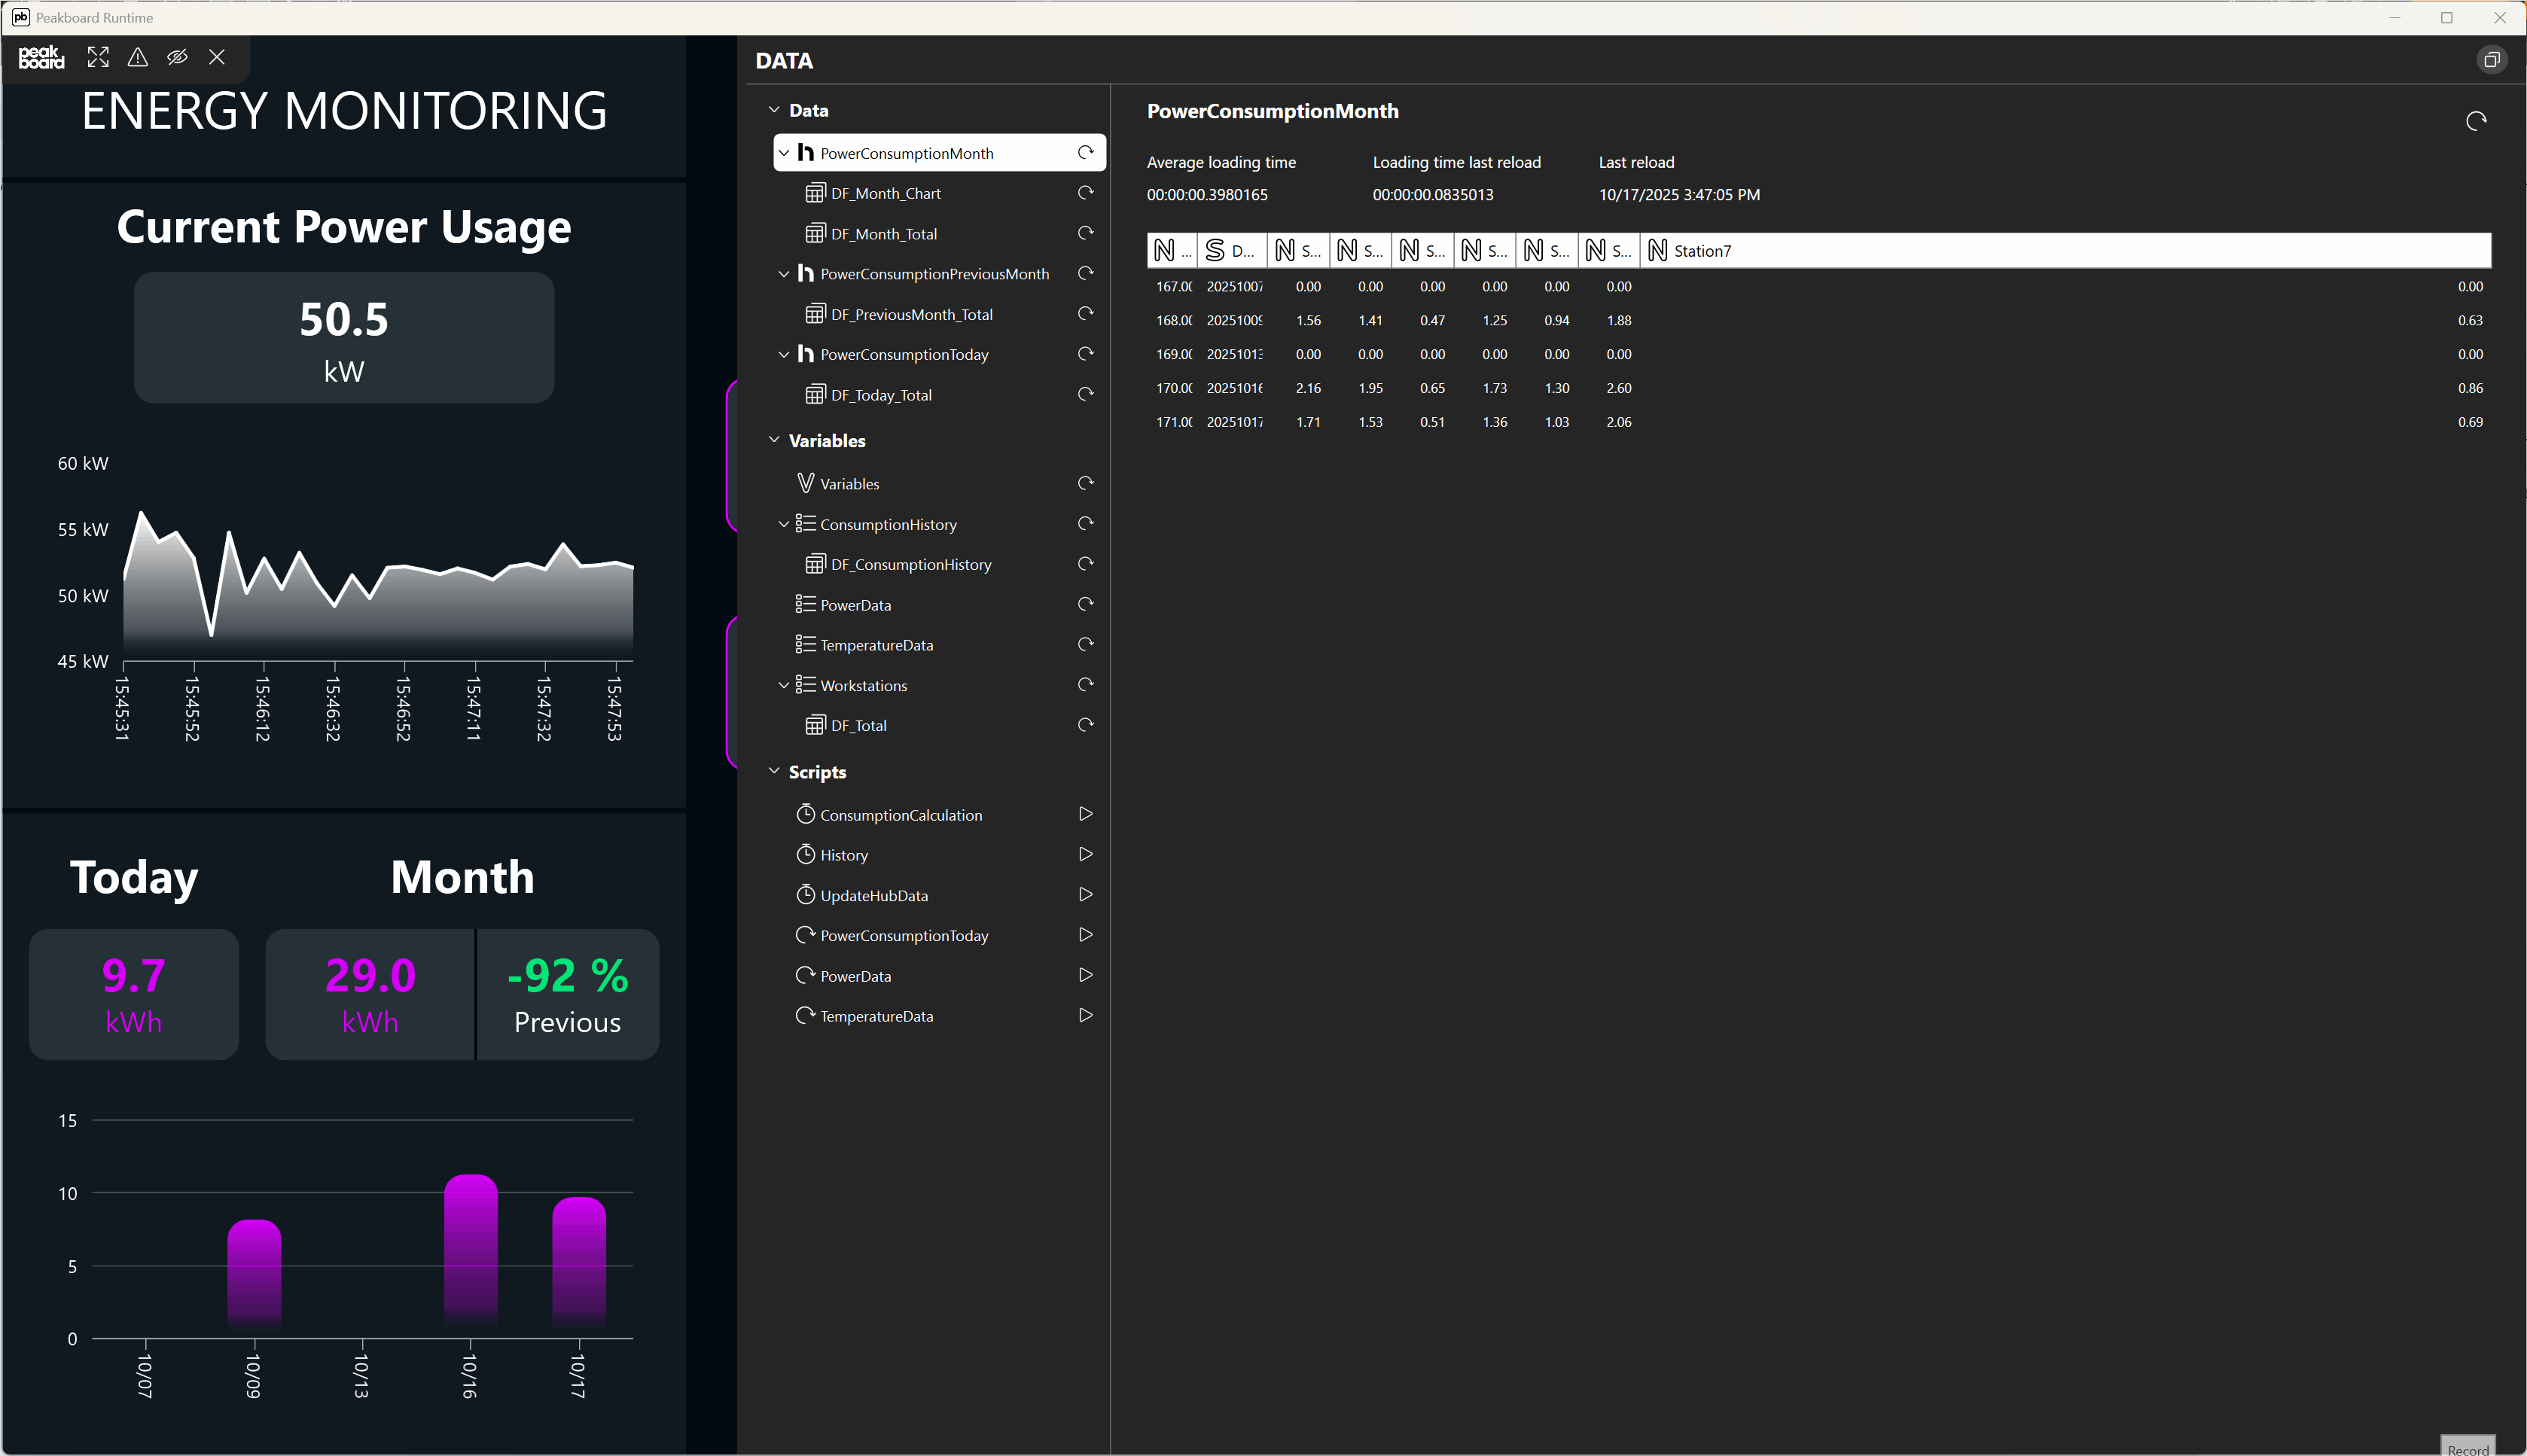Click the refresh icon beside the PowerConsumptionMonth details
Image resolution: width=2527 pixels, height=1456 pixels.
click(x=2476, y=120)
